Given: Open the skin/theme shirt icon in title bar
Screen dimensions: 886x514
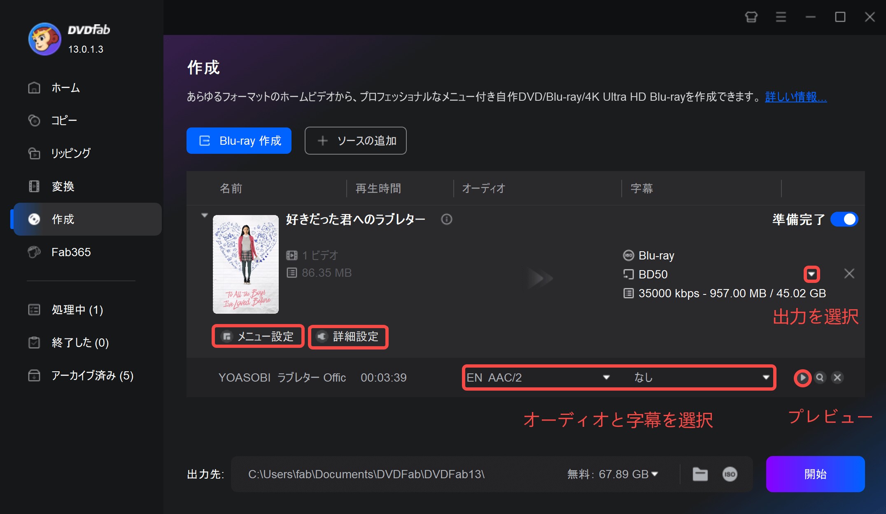Looking at the screenshot, I should click(751, 17).
